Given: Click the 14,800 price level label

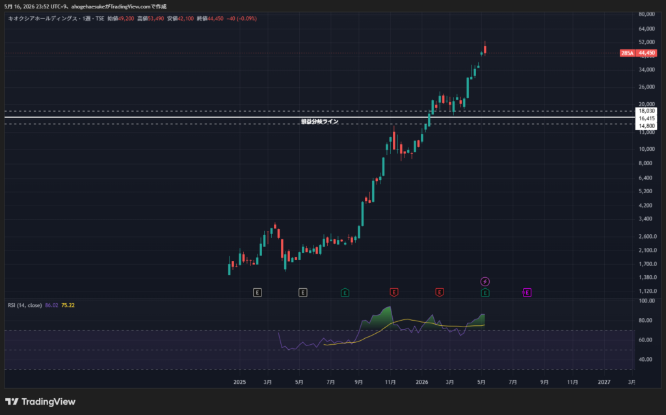Looking at the screenshot, I should tap(646, 126).
